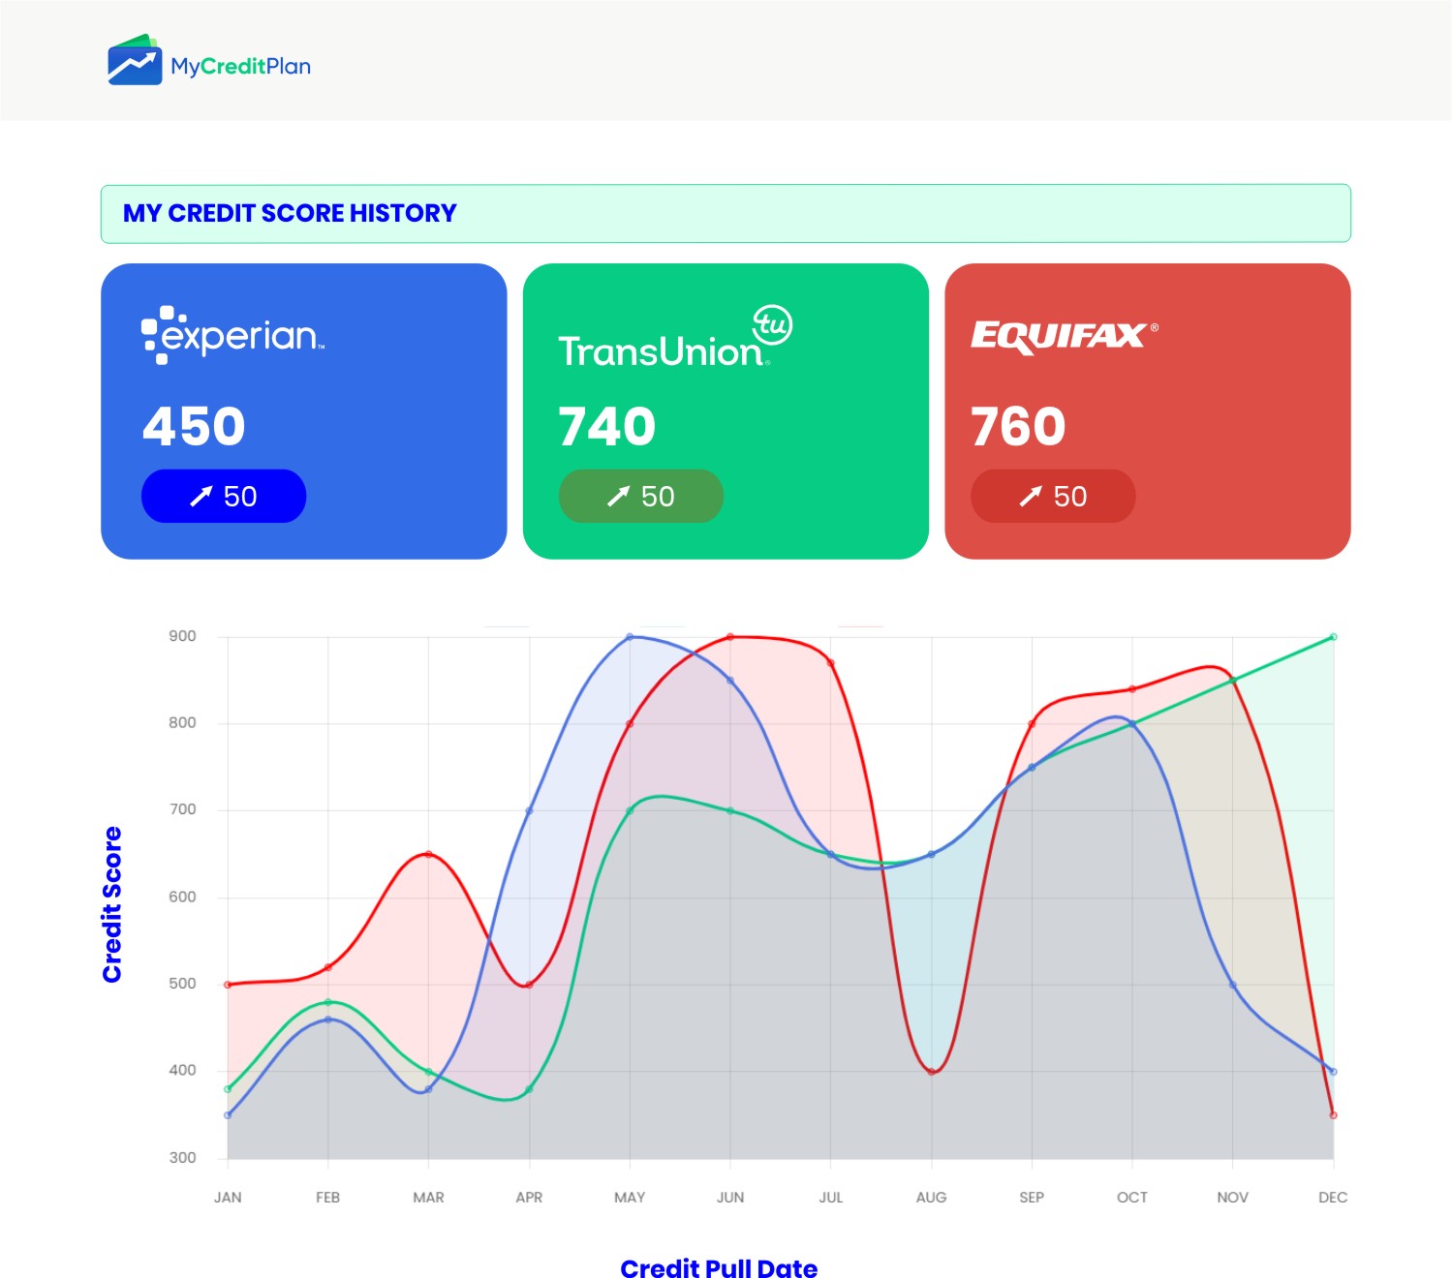Select the Equifax score value 760

1019,426
